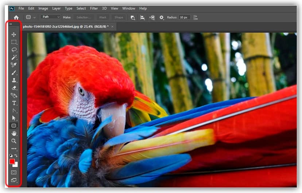Image resolution: width=302 pixels, height=193 pixels.
Task: Open the Path alignment options
Action: (142, 18)
